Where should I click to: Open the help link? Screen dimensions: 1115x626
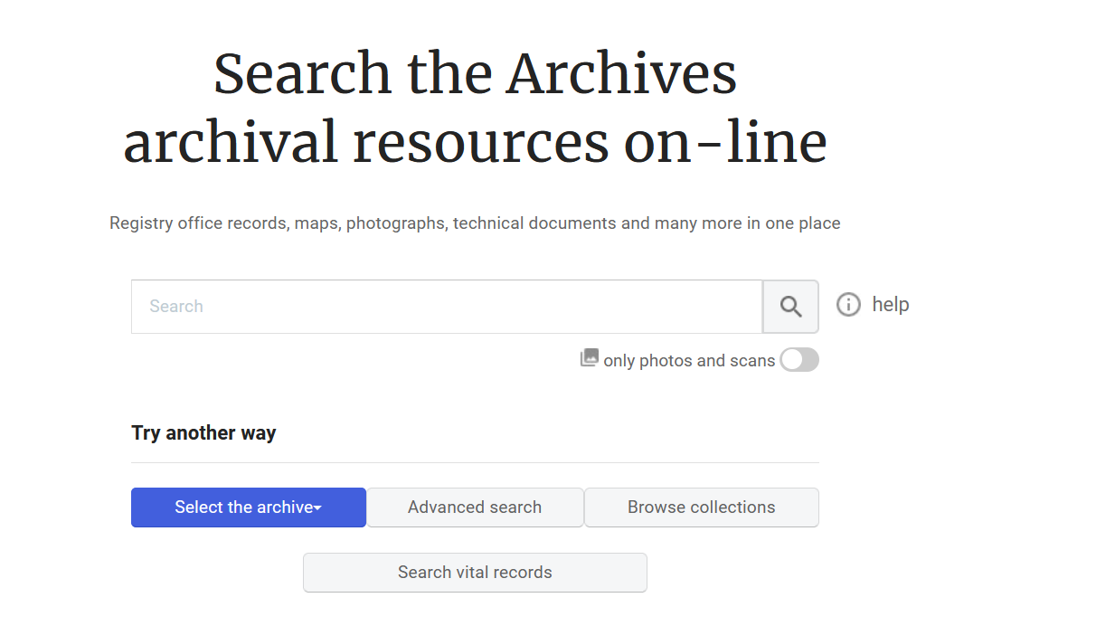coord(891,304)
